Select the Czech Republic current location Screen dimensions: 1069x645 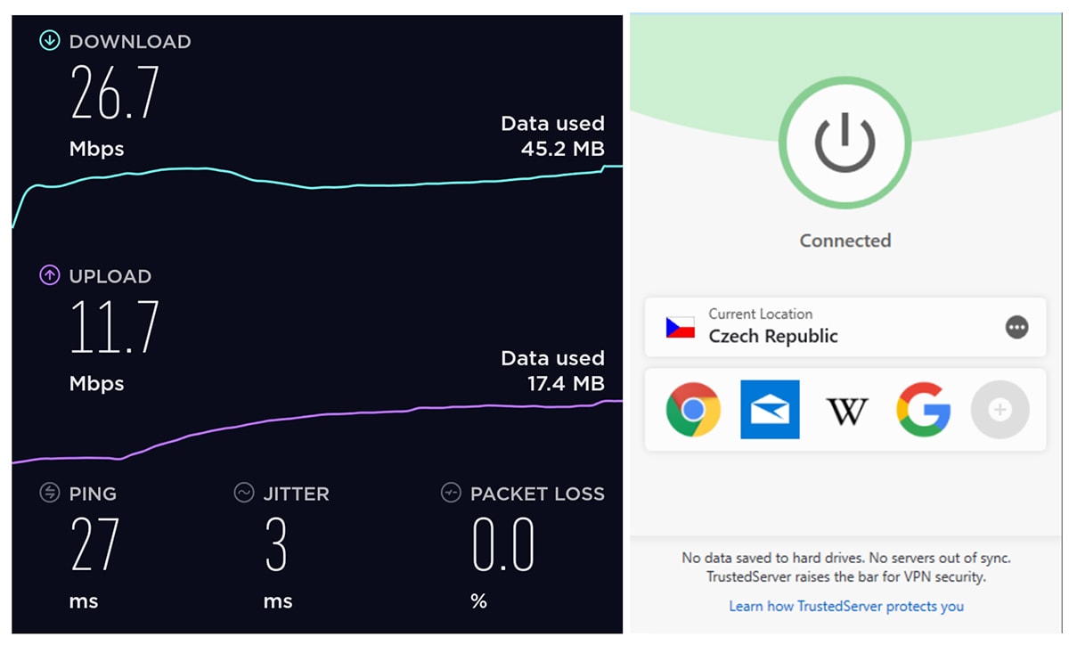[845, 327]
